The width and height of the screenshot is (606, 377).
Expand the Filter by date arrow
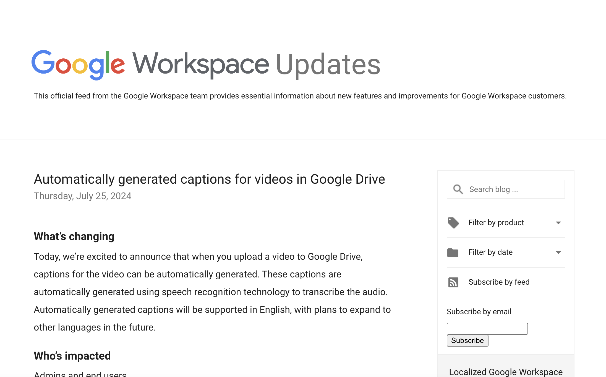(558, 253)
